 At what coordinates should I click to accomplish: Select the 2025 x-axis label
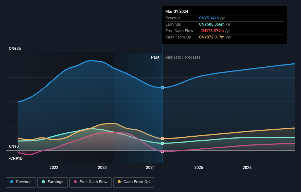(x=199, y=167)
